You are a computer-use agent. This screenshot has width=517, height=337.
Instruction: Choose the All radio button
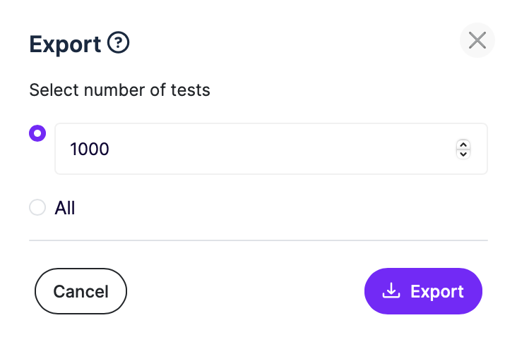[37, 207]
